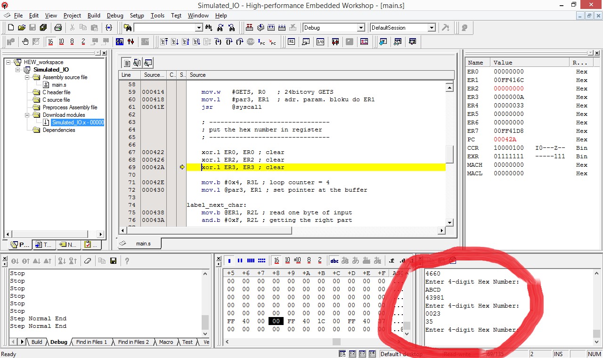Click the Reset CPU (R1) icon
The height and width of the screenshot is (358, 603).
click(x=292, y=42)
